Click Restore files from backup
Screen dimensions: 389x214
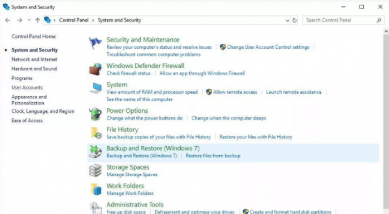coord(213,156)
